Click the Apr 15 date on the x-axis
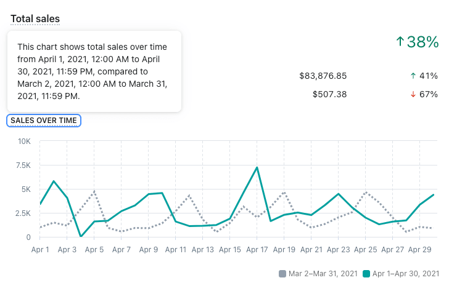Screen dimensions: 449x283 click(x=230, y=250)
